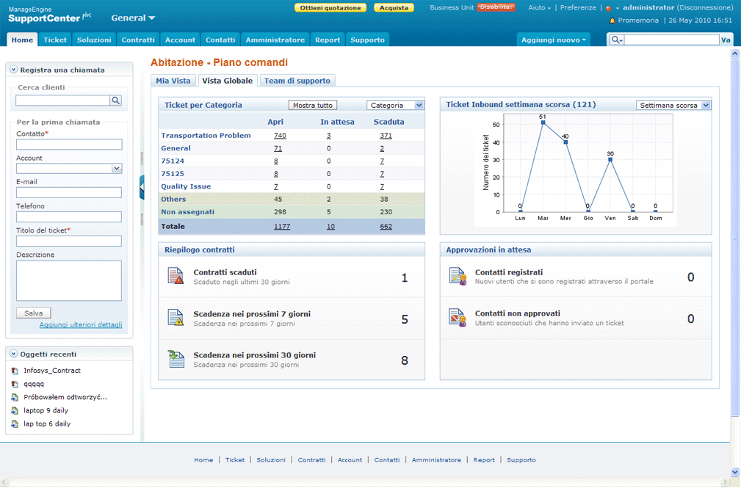Click the Ottieni quotazione button
This screenshot has width=741, height=488.
coord(330,7)
